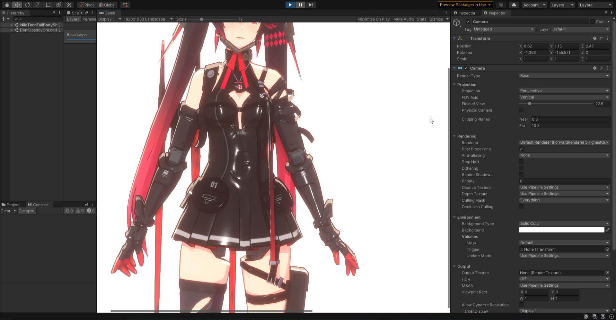Enable the Physical Camera checkbox
This screenshot has width=616, height=320.
pos(521,110)
